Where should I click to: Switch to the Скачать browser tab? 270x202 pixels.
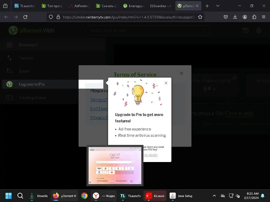pyautogui.click(x=107, y=6)
